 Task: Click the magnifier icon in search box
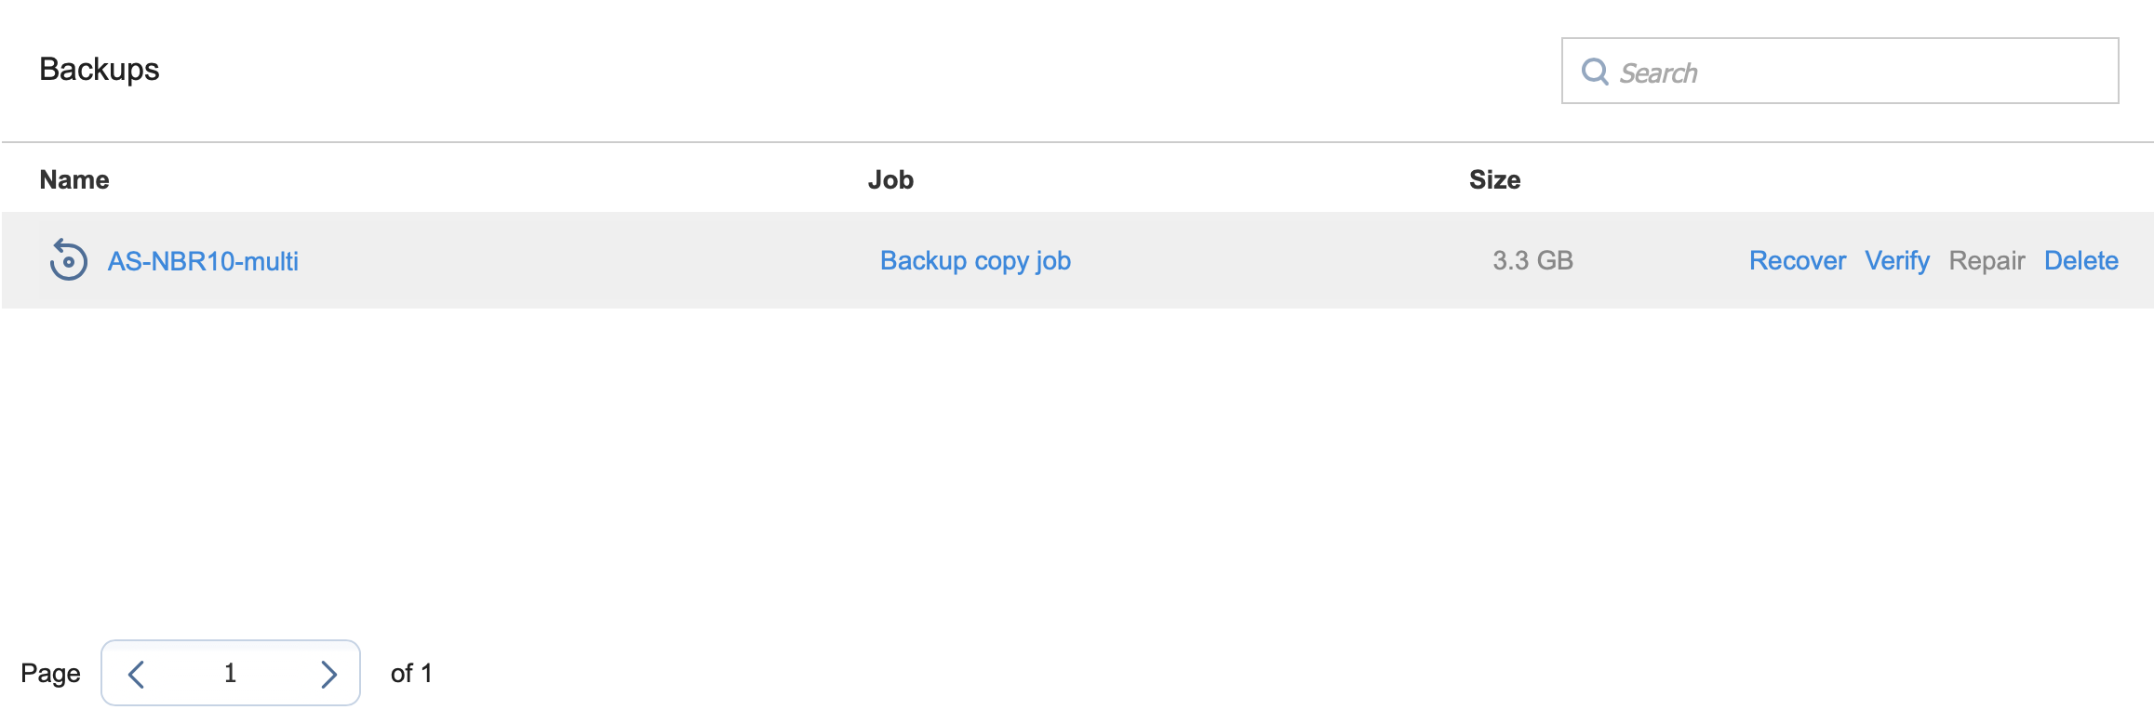[x=1595, y=72]
